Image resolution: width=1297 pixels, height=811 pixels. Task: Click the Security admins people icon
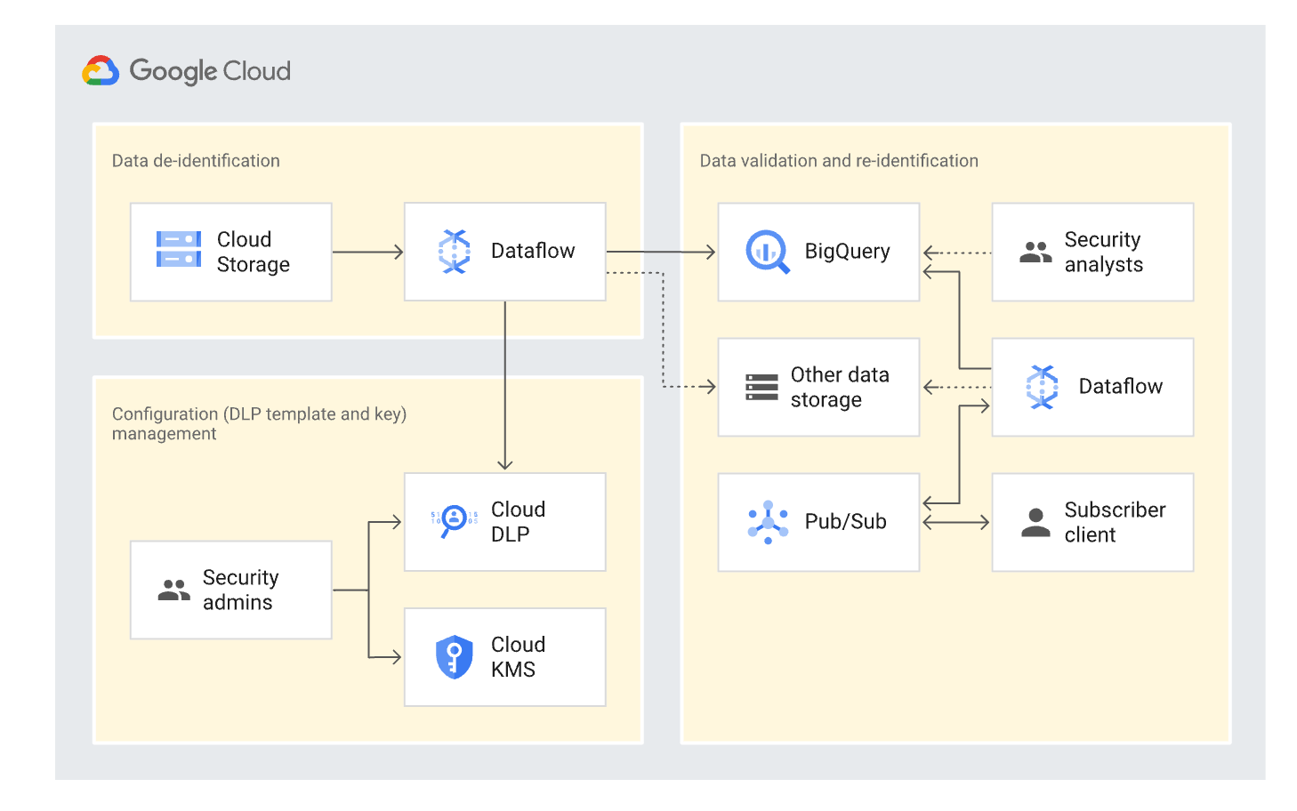173,590
